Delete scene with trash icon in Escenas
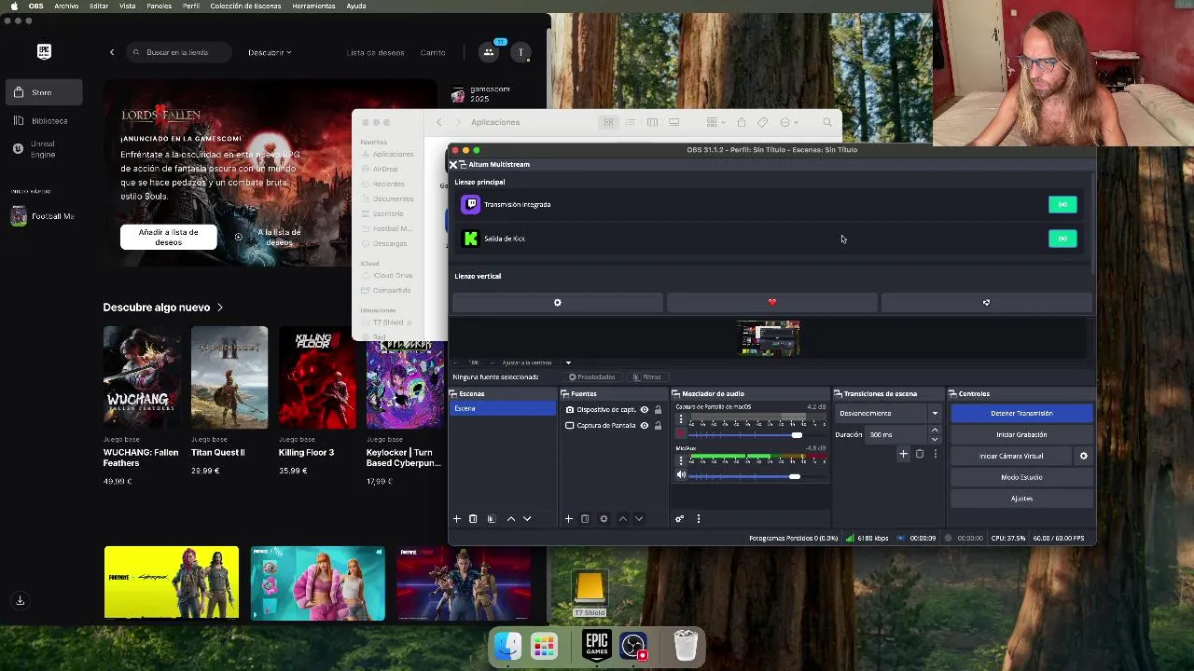The height and width of the screenshot is (671, 1194). click(x=473, y=518)
